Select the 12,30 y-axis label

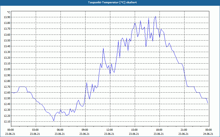click(7, 110)
